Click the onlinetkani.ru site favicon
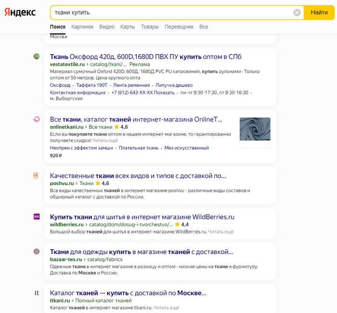 tap(37, 119)
